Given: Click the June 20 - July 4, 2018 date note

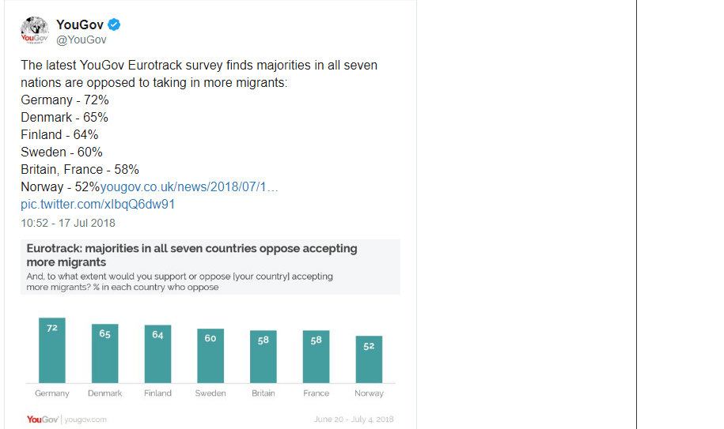Looking at the screenshot, I should click(354, 420).
